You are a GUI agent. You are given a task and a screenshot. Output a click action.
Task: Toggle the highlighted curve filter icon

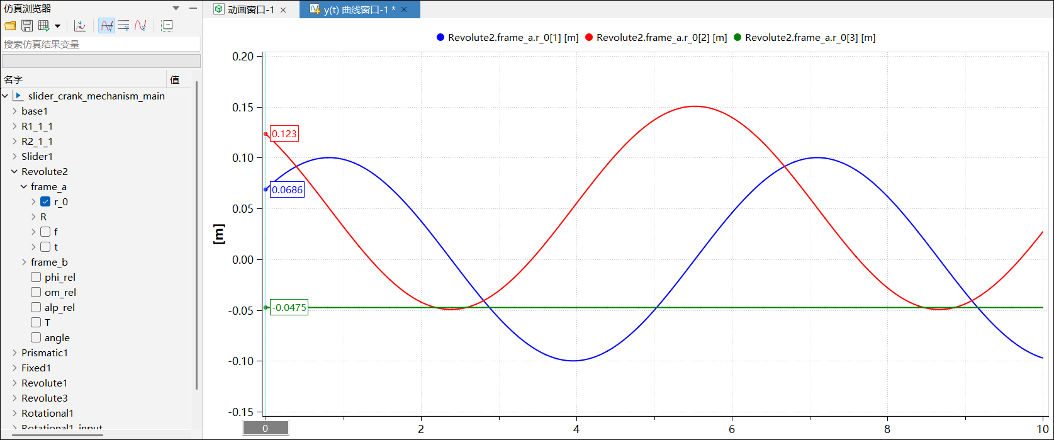[x=107, y=26]
